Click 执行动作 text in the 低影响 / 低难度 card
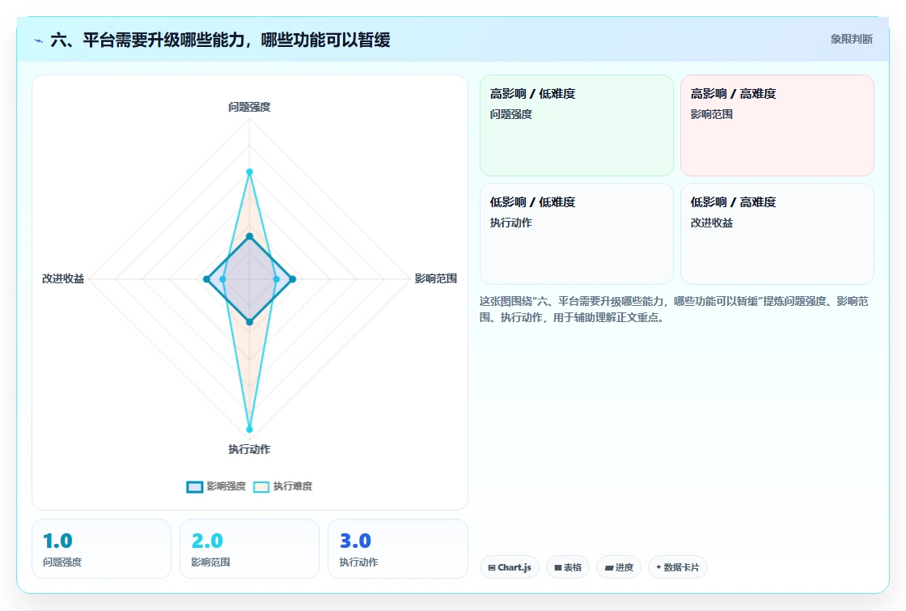This screenshot has height=611, width=906. click(510, 223)
